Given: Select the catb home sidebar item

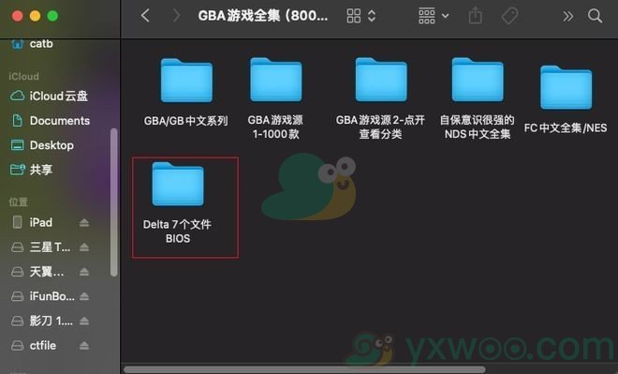Looking at the screenshot, I should [33, 43].
